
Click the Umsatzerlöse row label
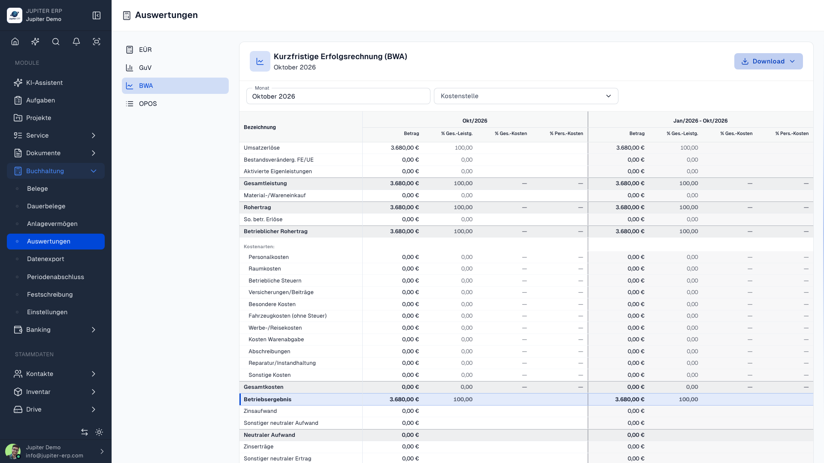[262, 147]
